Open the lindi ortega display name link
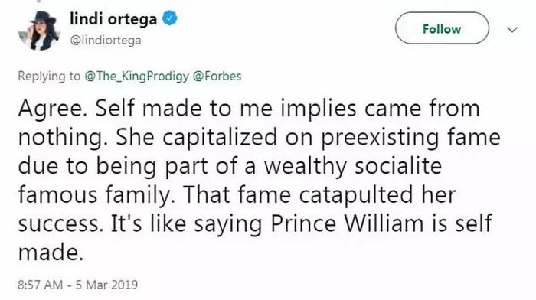 point(113,18)
